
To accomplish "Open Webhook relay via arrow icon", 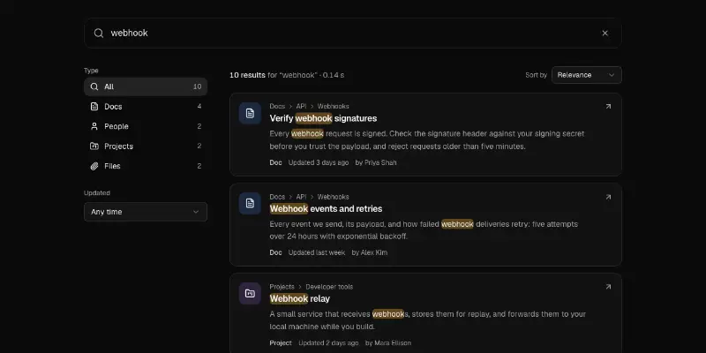I will (x=608, y=287).
